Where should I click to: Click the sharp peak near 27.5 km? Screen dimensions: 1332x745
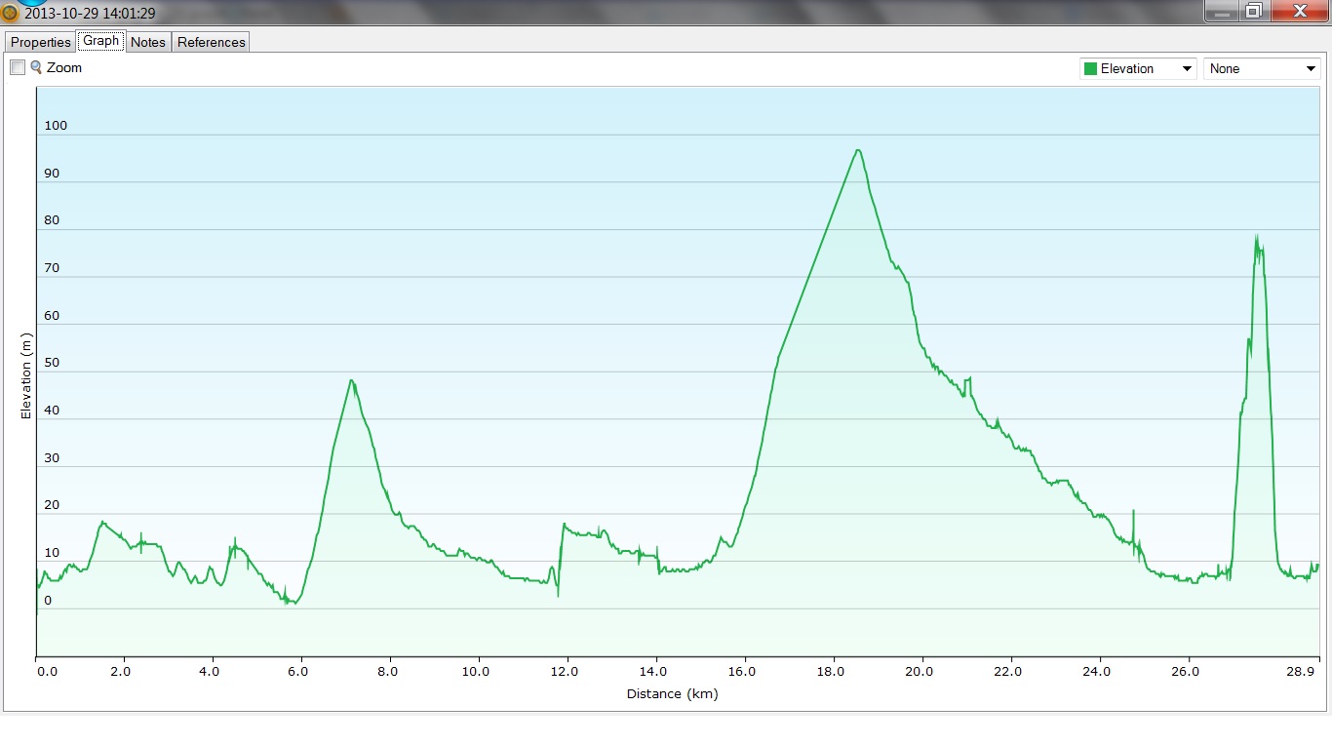click(x=1257, y=237)
